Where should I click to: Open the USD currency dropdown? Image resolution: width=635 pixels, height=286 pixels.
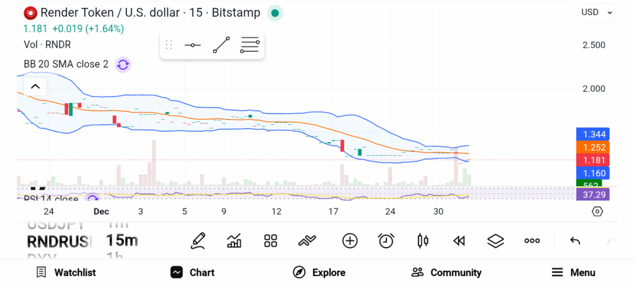597,12
